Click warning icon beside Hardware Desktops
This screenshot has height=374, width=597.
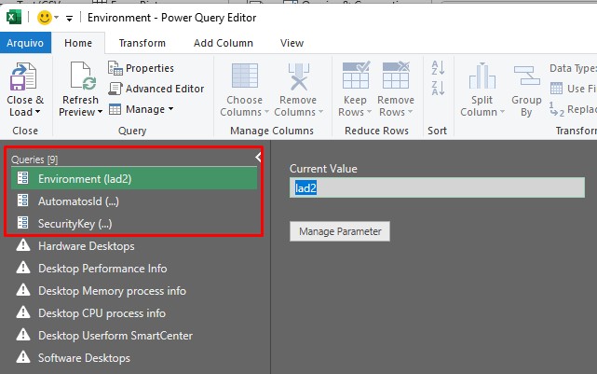[x=23, y=245]
